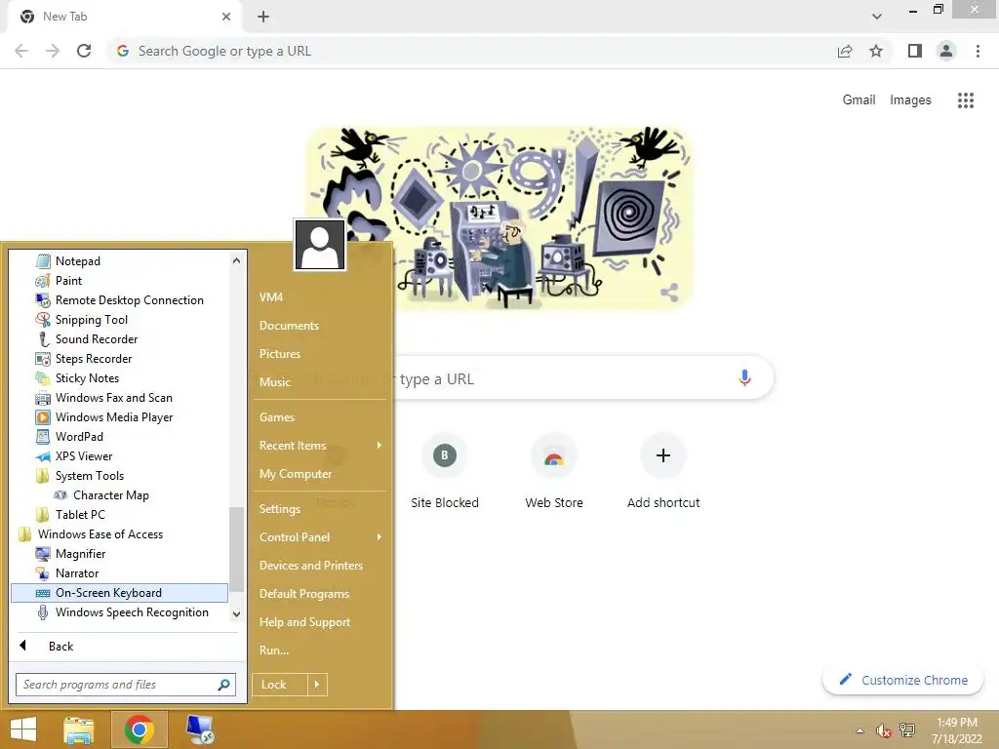Open Pictures from the start menu
Viewport: 999px width, 749px height.
pyautogui.click(x=280, y=354)
